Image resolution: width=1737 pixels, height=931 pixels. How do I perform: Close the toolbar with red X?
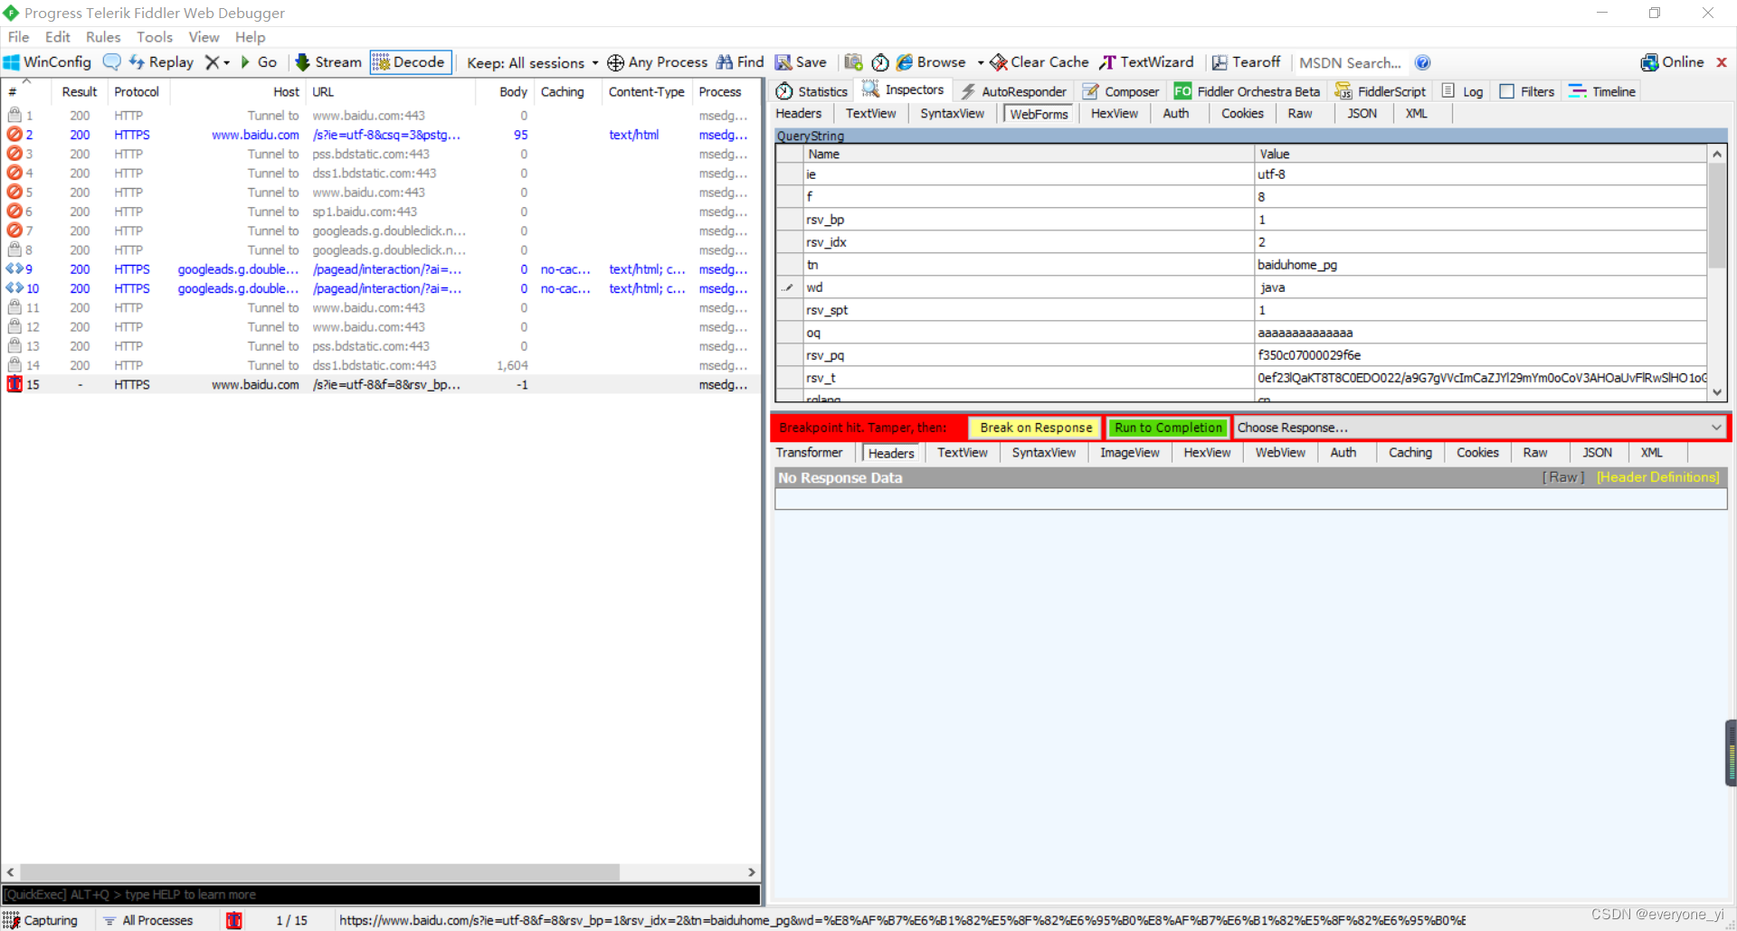(x=1722, y=62)
